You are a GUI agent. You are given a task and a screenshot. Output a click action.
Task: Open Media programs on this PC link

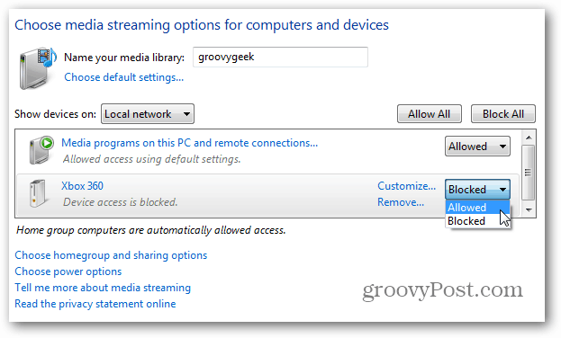[x=189, y=143]
